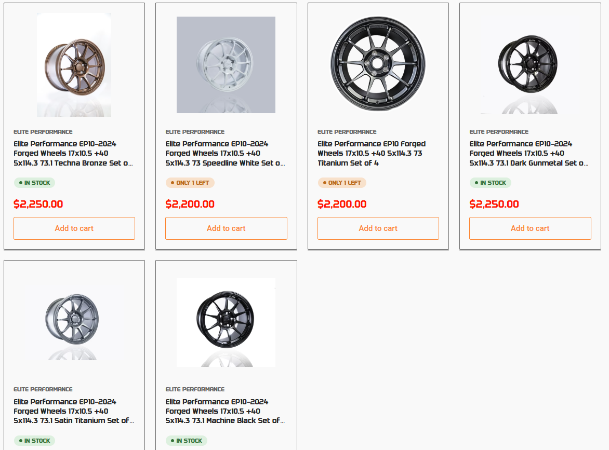Open the Machine Black product title link
Image resolution: width=609 pixels, height=450 pixels.
coord(225,411)
